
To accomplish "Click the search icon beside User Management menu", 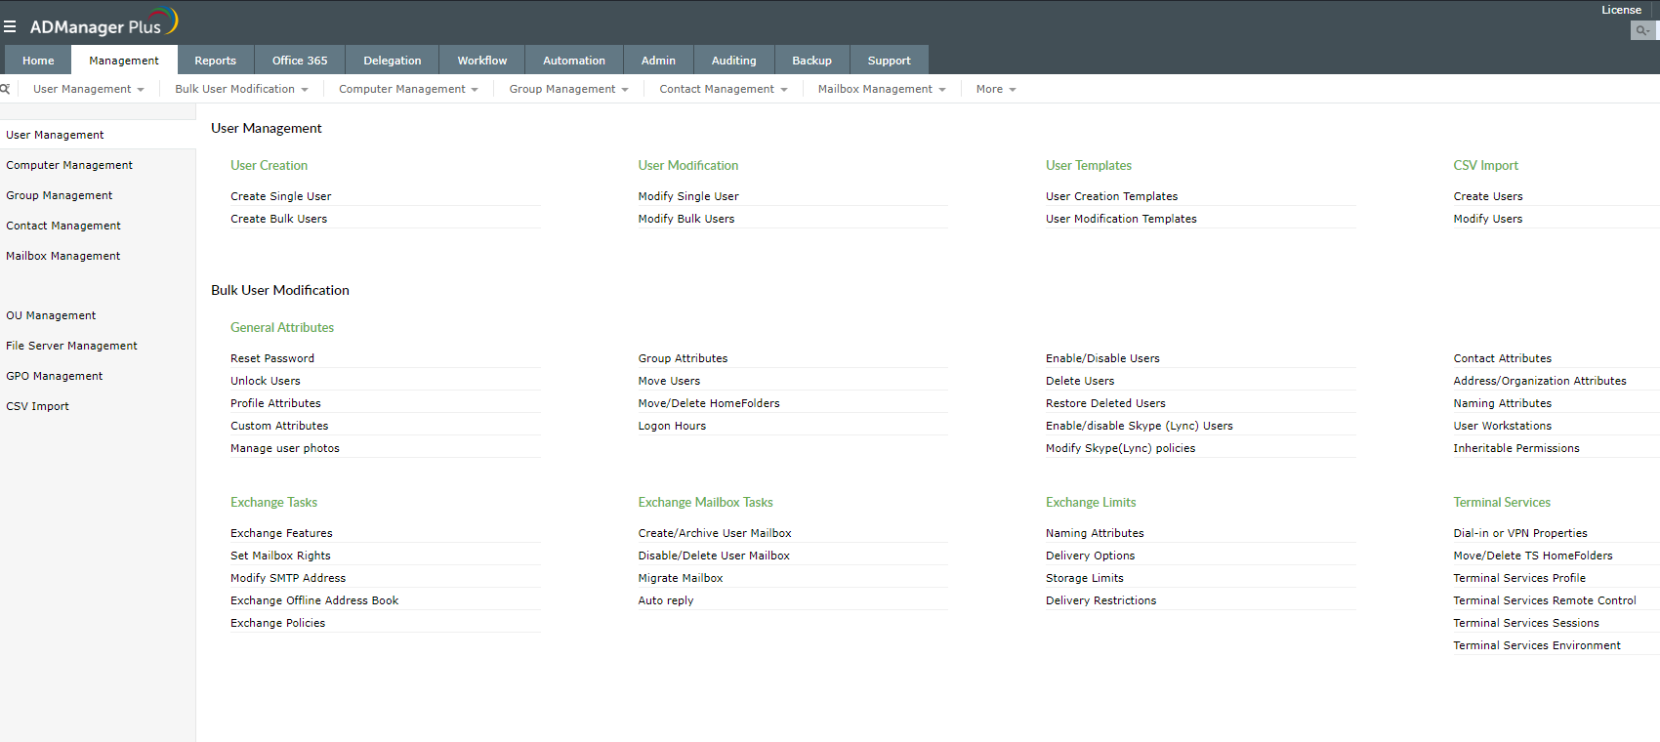I will point(5,89).
